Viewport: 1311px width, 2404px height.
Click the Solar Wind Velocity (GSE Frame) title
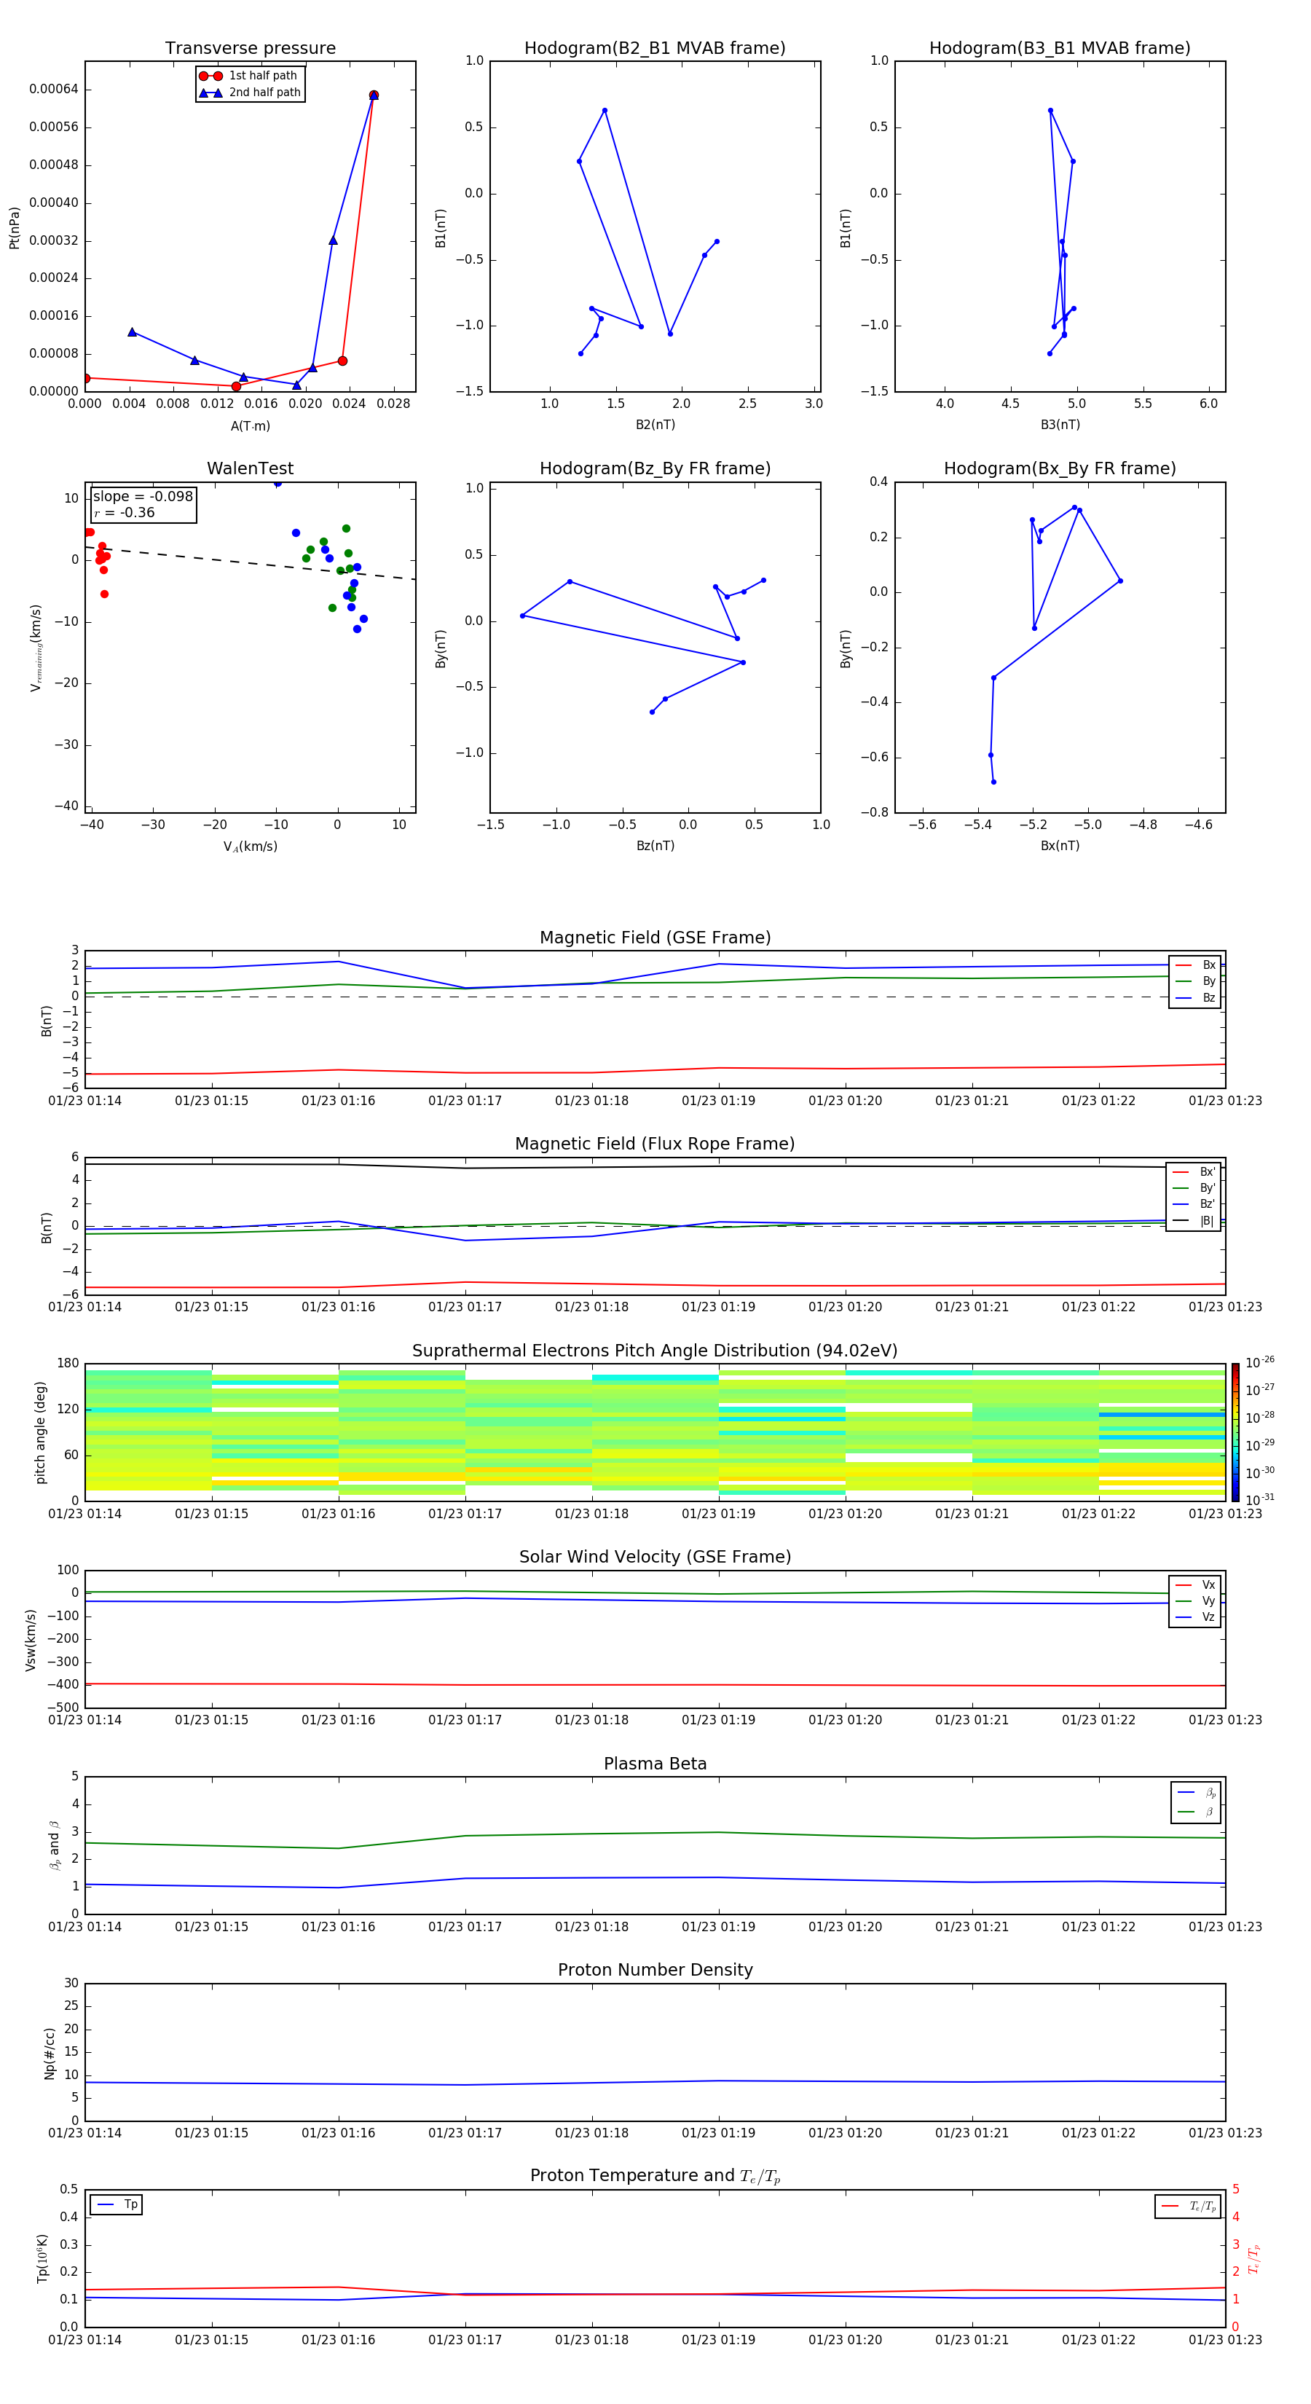pos(655,1558)
